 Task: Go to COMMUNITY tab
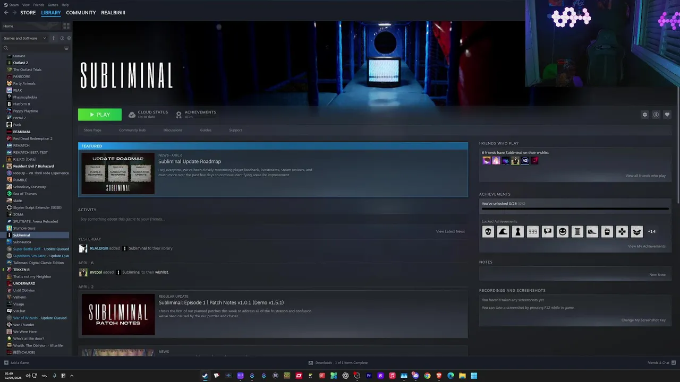81,13
